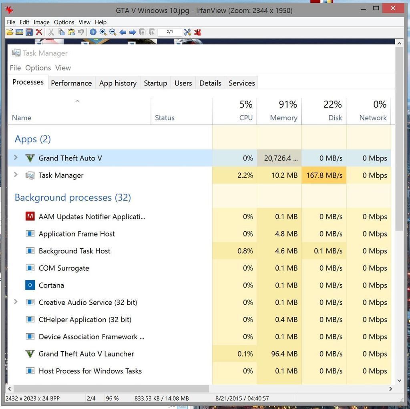Click the 2/4 page number field
410x409 pixels.
pos(170,32)
